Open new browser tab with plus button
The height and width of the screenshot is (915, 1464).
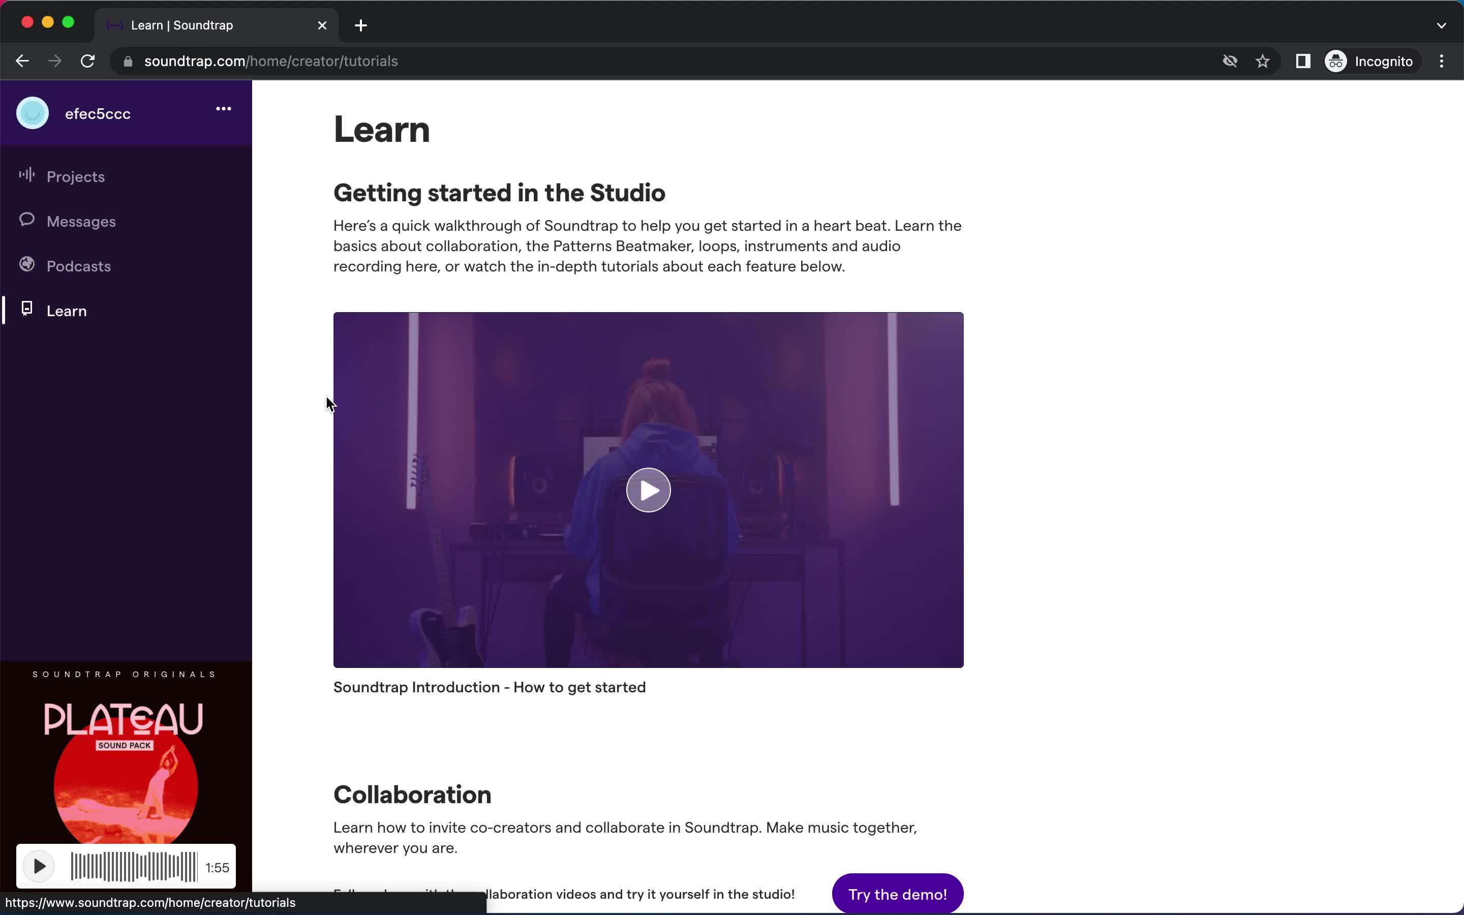(x=360, y=24)
